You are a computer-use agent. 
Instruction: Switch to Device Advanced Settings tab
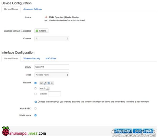(32, 9)
